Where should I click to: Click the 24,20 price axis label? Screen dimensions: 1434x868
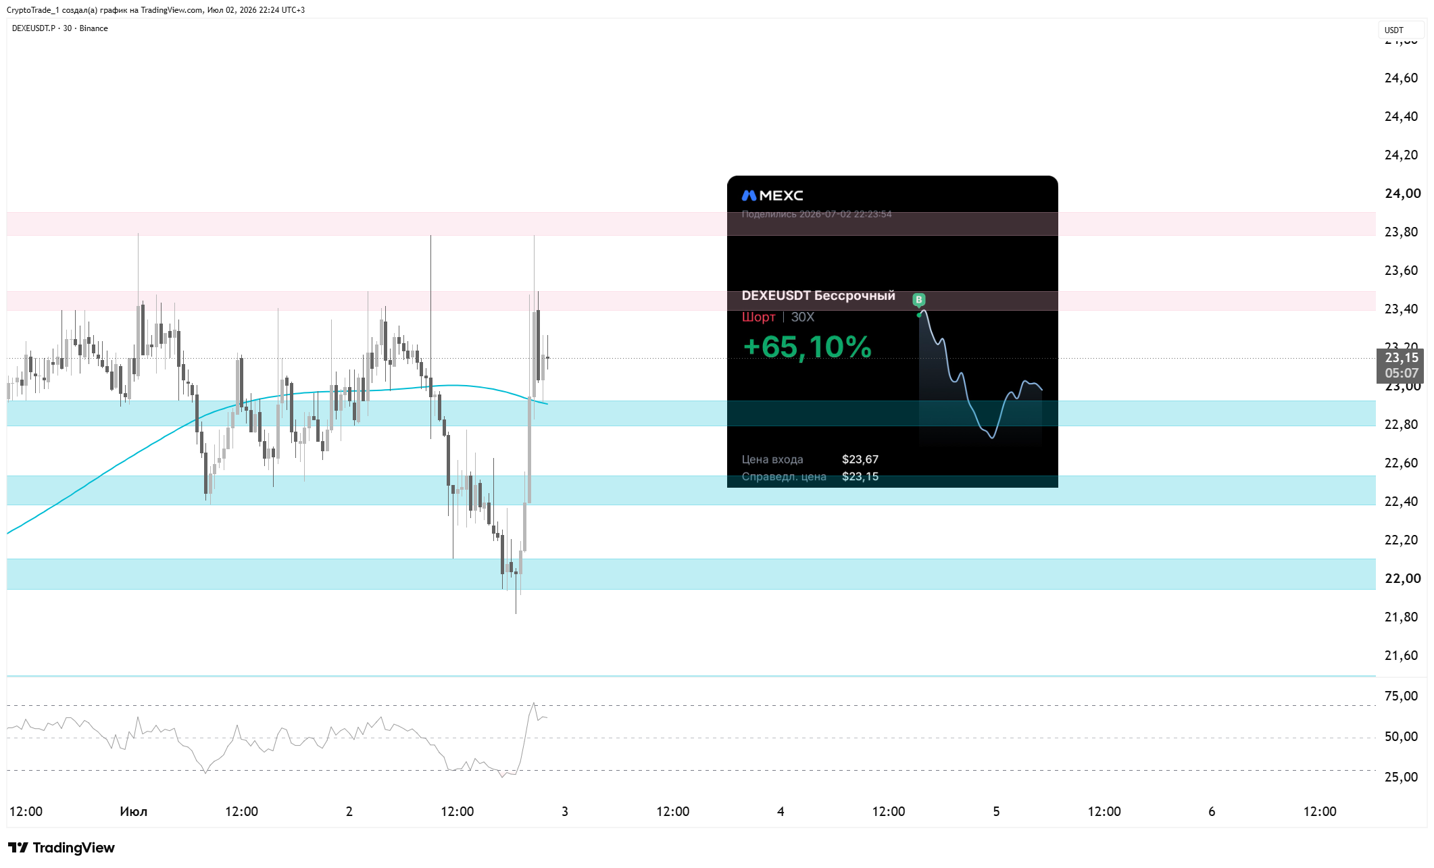(x=1401, y=155)
